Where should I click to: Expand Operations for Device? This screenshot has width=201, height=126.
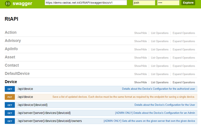coord(184,82)
